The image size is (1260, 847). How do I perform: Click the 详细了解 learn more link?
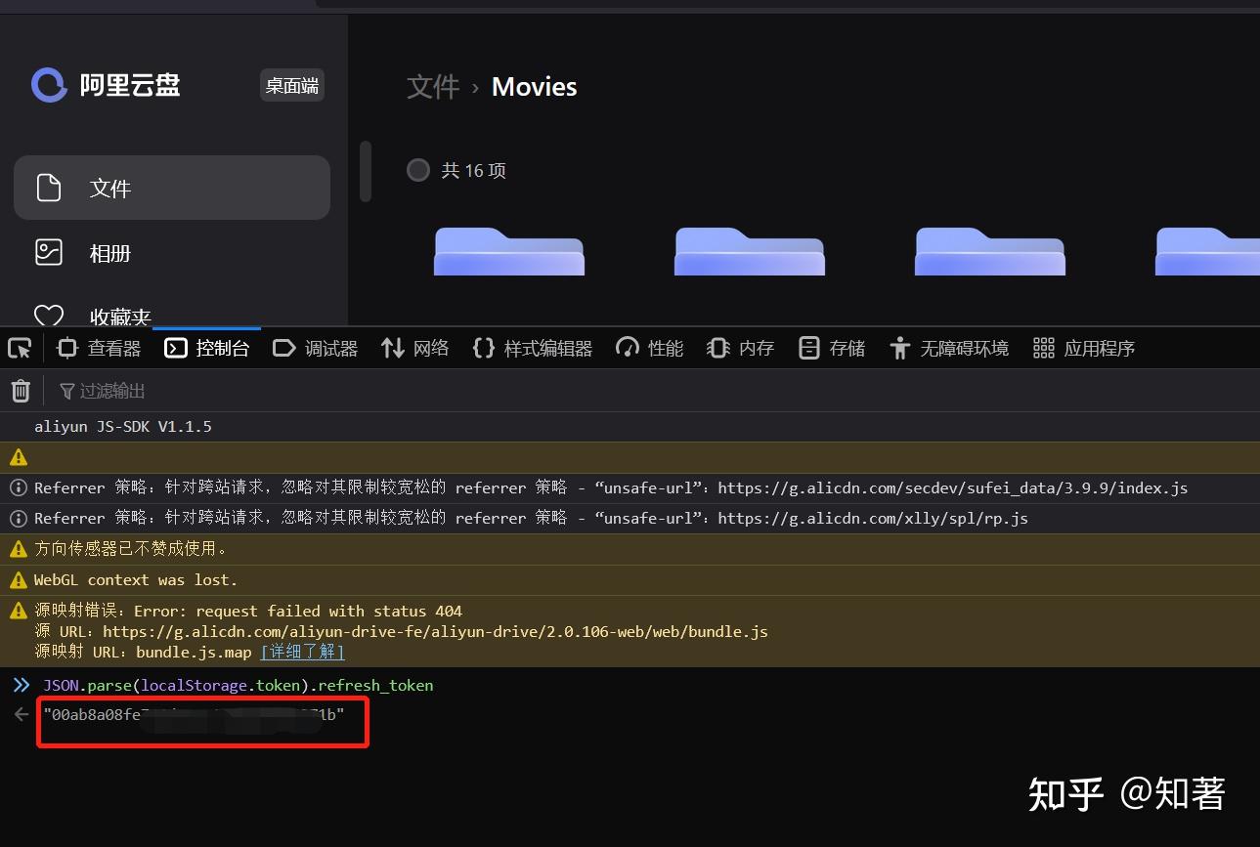[x=302, y=652]
